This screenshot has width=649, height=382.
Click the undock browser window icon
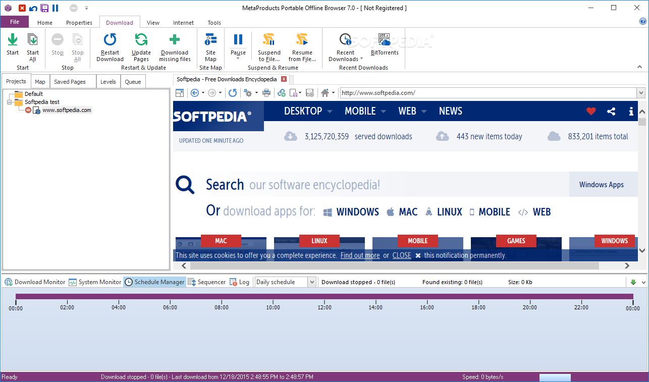pyautogui.click(x=180, y=93)
